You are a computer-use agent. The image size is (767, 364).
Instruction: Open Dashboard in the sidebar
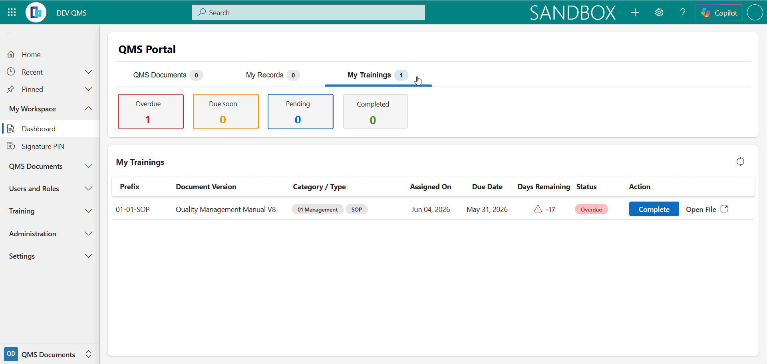(x=50, y=129)
